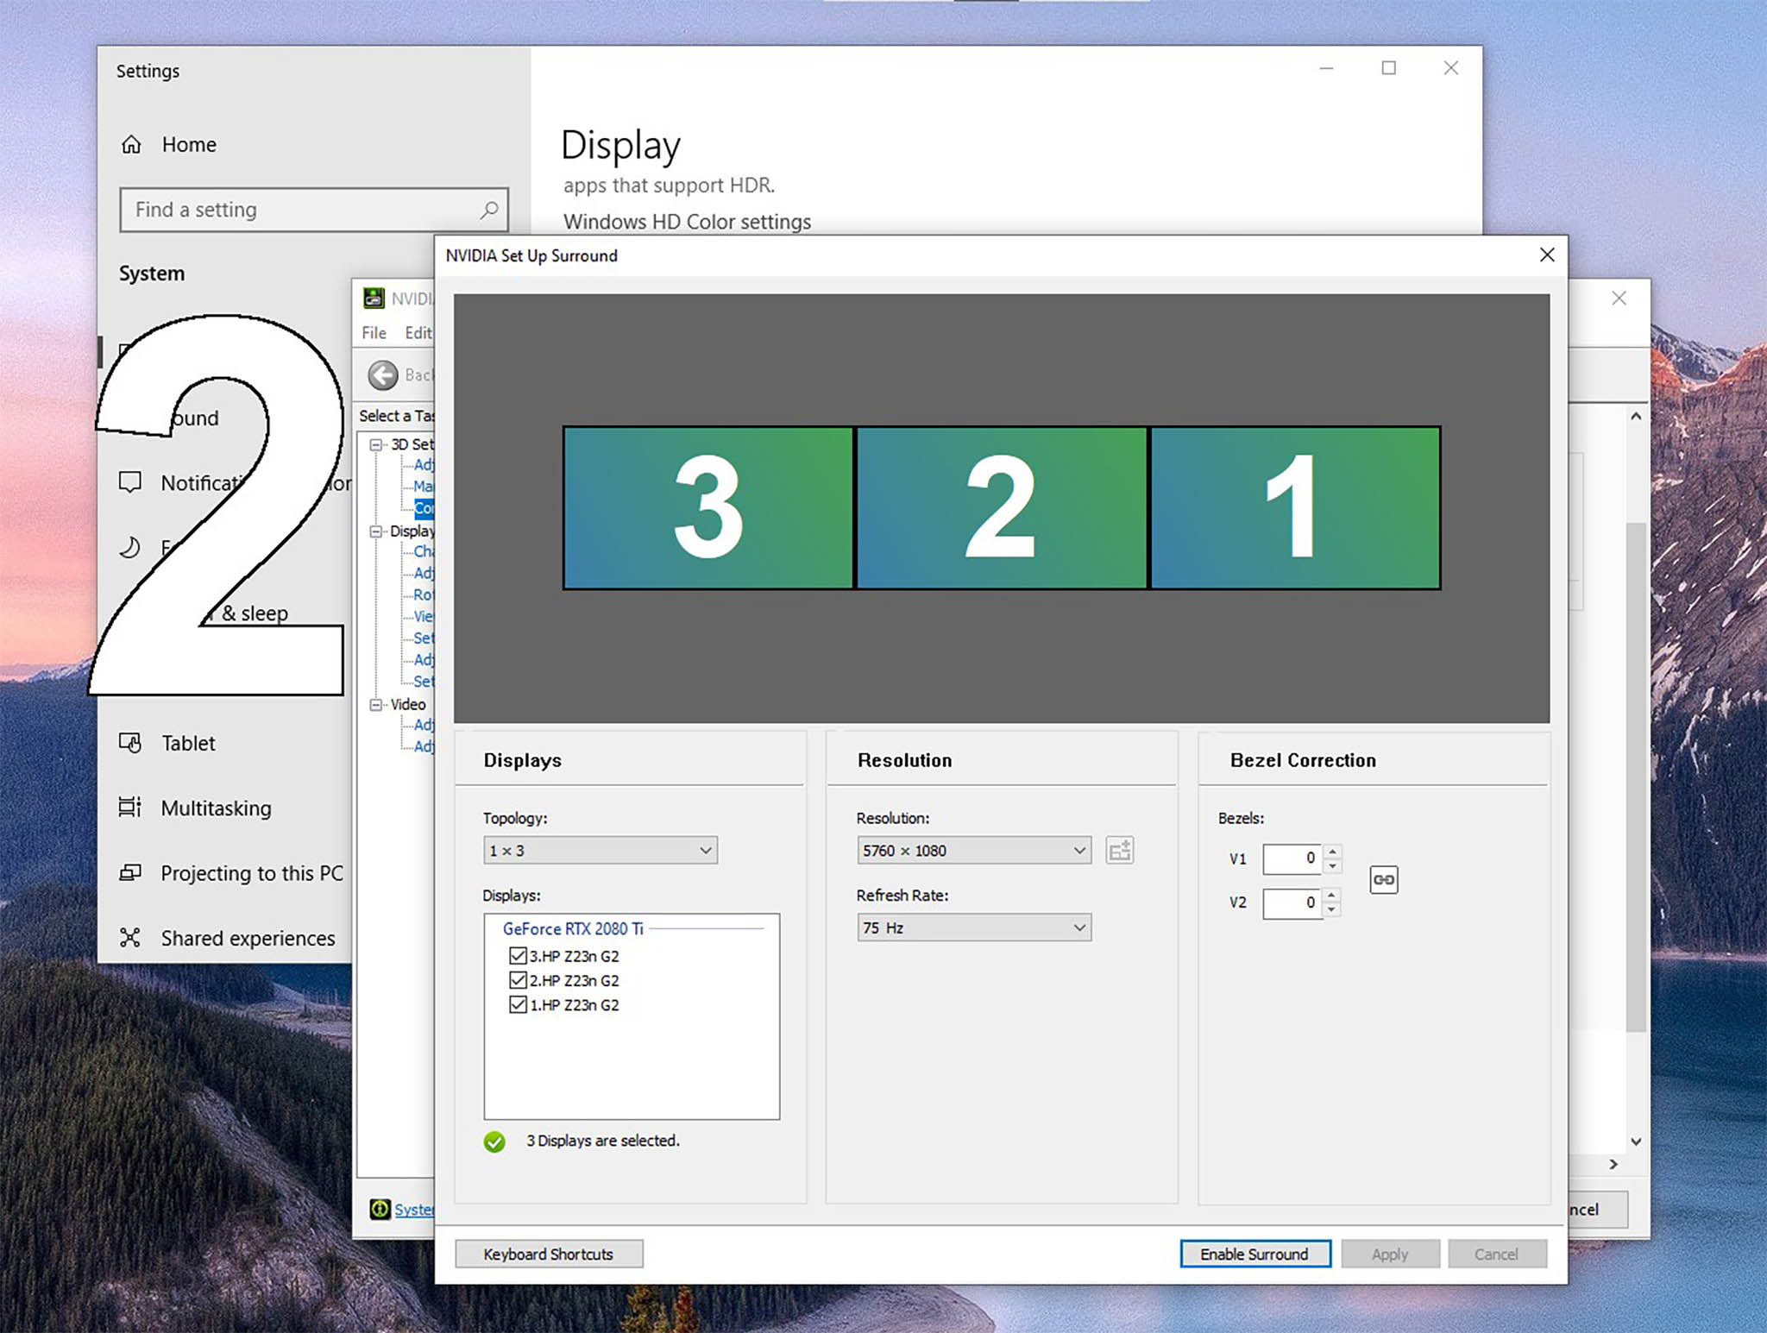
Task: Decrease bezel V1 value with down arrow
Action: [1333, 866]
